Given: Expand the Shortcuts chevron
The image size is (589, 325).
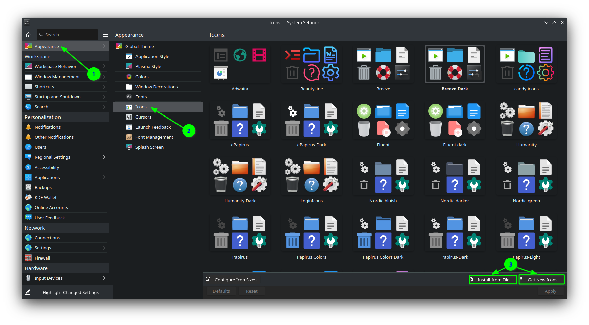Looking at the screenshot, I should (x=104, y=87).
